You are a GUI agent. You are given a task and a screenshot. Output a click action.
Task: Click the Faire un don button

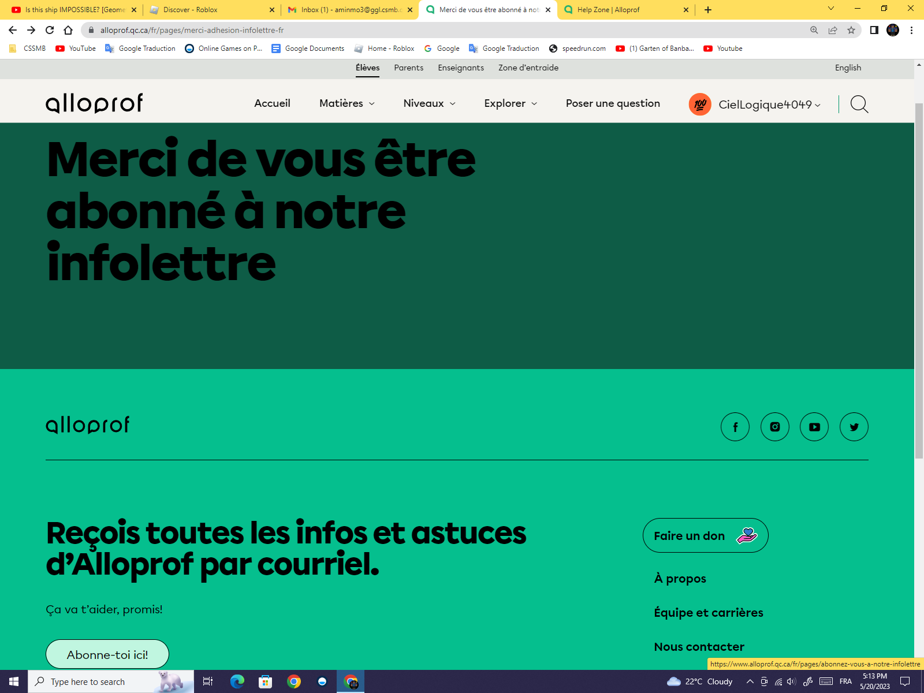[x=705, y=535]
